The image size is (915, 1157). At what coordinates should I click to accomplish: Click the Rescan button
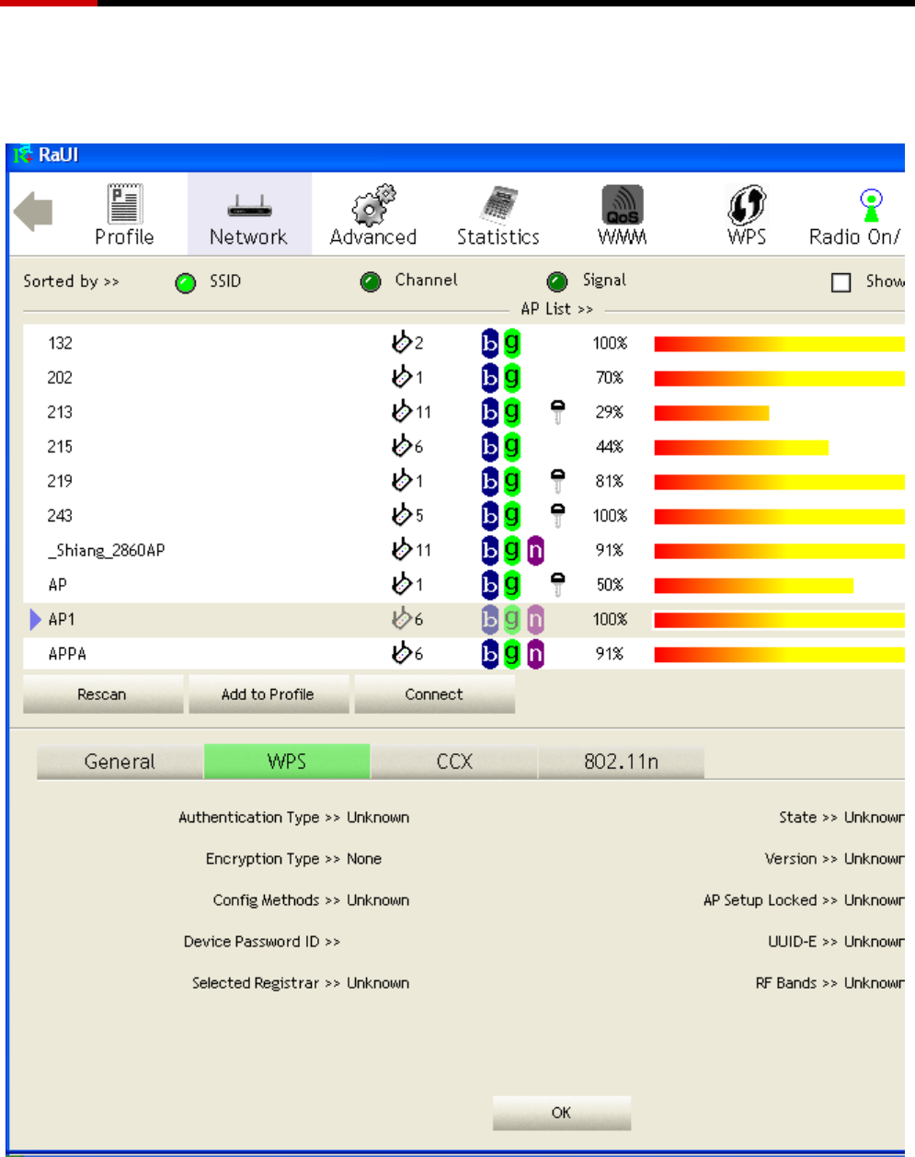(102, 694)
